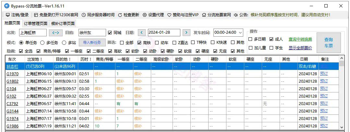Enable 学生 checkbox
The width and height of the screenshot is (350, 132).
click(271, 48)
